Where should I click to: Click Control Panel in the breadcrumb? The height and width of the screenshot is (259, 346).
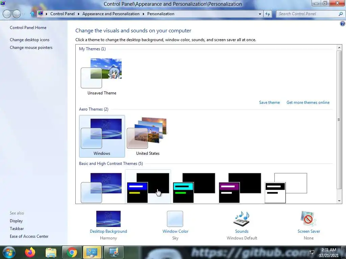[x=63, y=13]
